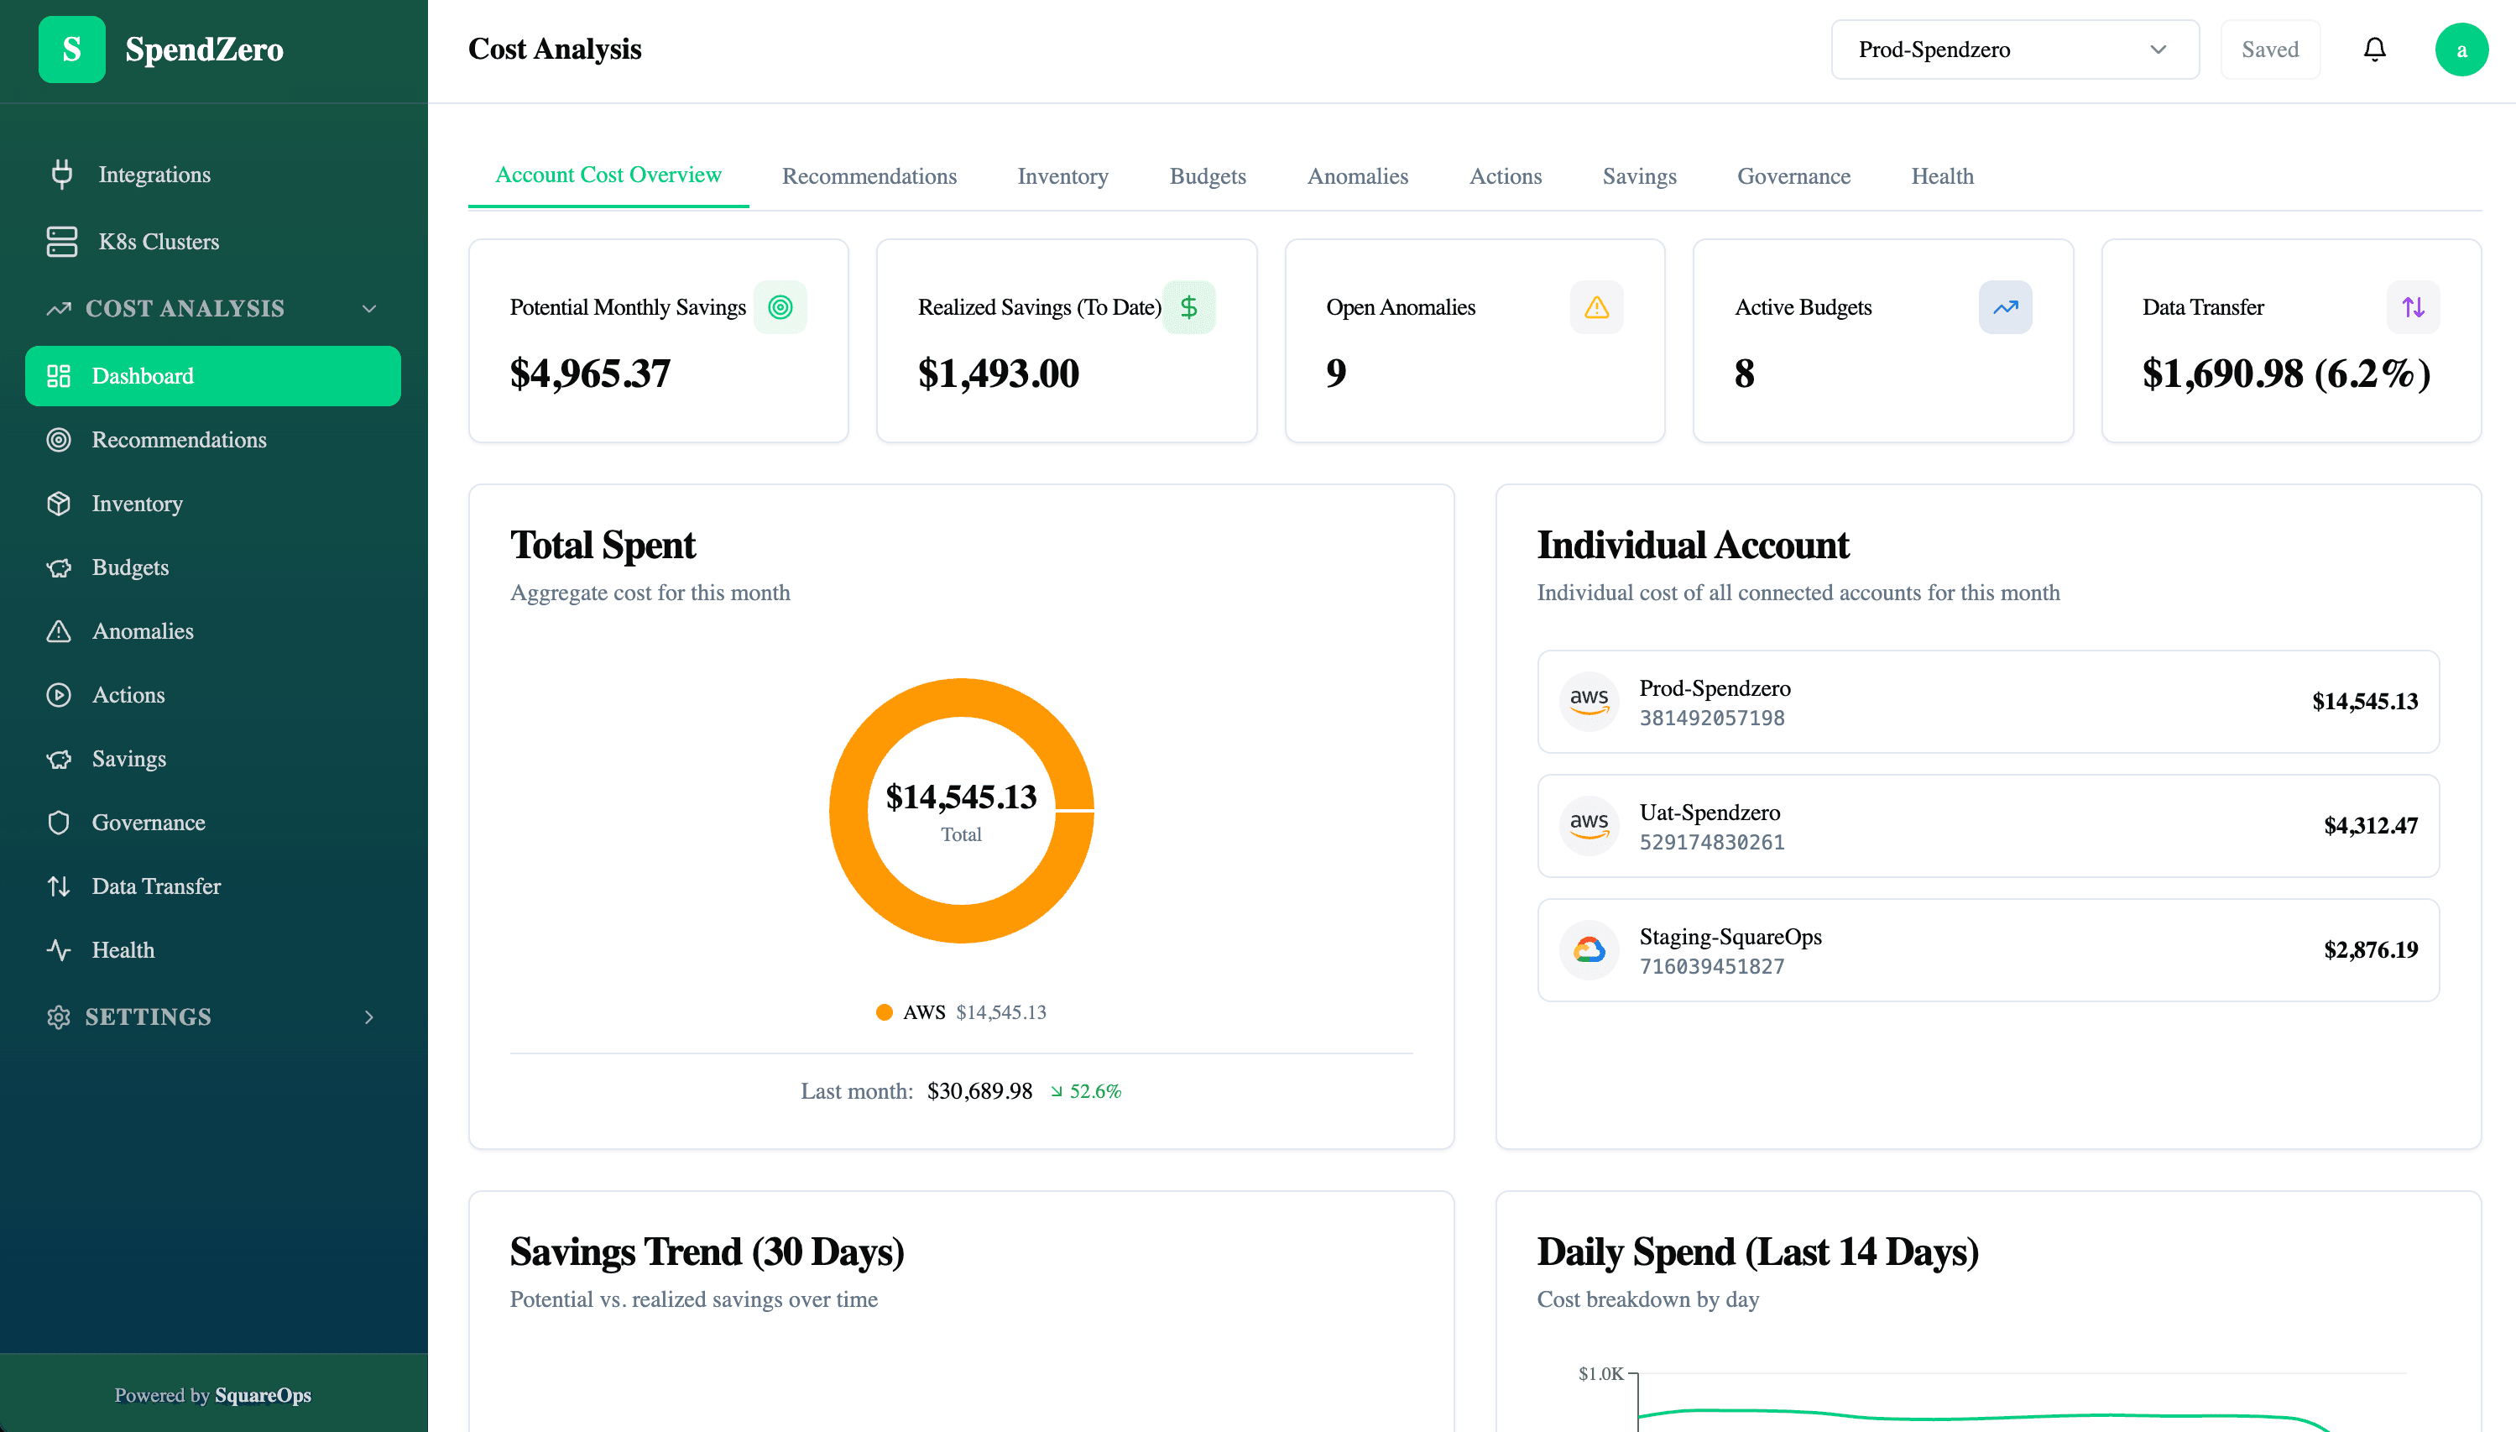Collapse the COST ANALYSIS section chevron
This screenshot has width=2516, height=1432.
(x=370, y=309)
